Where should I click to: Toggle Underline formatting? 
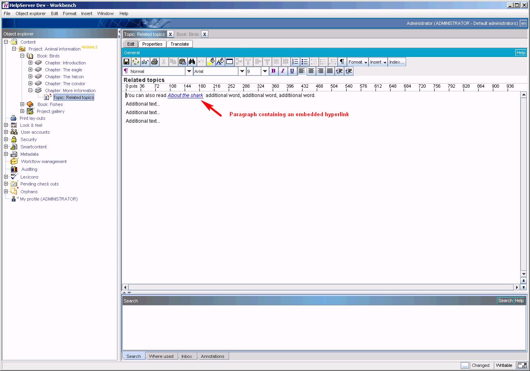pyautogui.click(x=292, y=71)
